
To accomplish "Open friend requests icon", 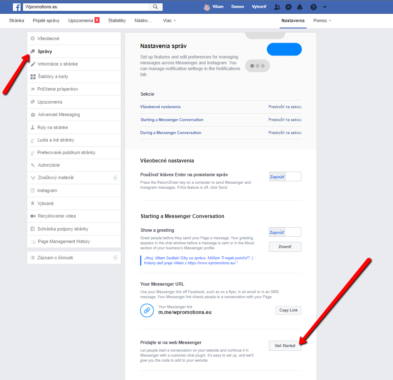I will 277,7.
